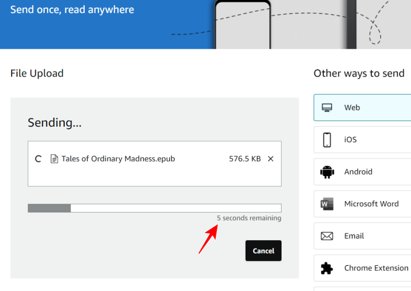Click the desktop monitor icon for Web
411x291 pixels.
(327, 108)
